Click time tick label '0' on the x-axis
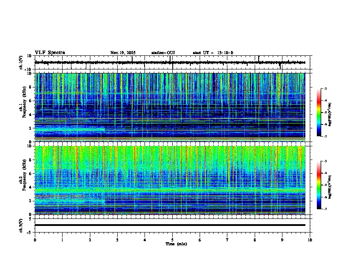 coord(35,240)
